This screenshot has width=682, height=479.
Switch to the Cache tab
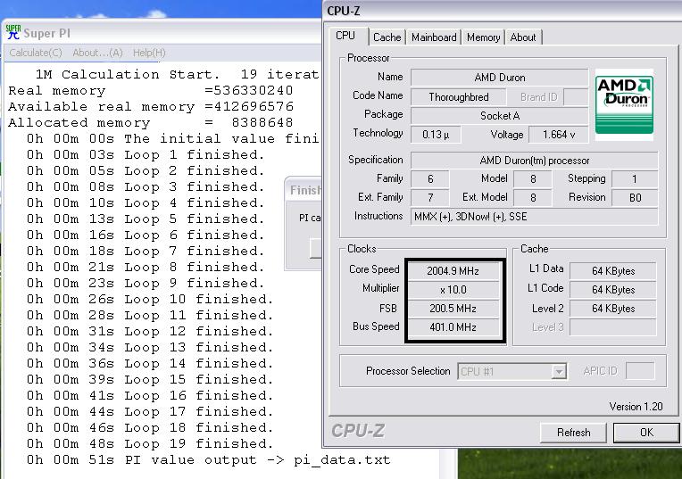387,37
